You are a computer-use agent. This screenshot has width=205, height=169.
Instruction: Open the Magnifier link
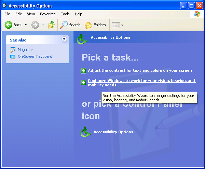point(25,50)
